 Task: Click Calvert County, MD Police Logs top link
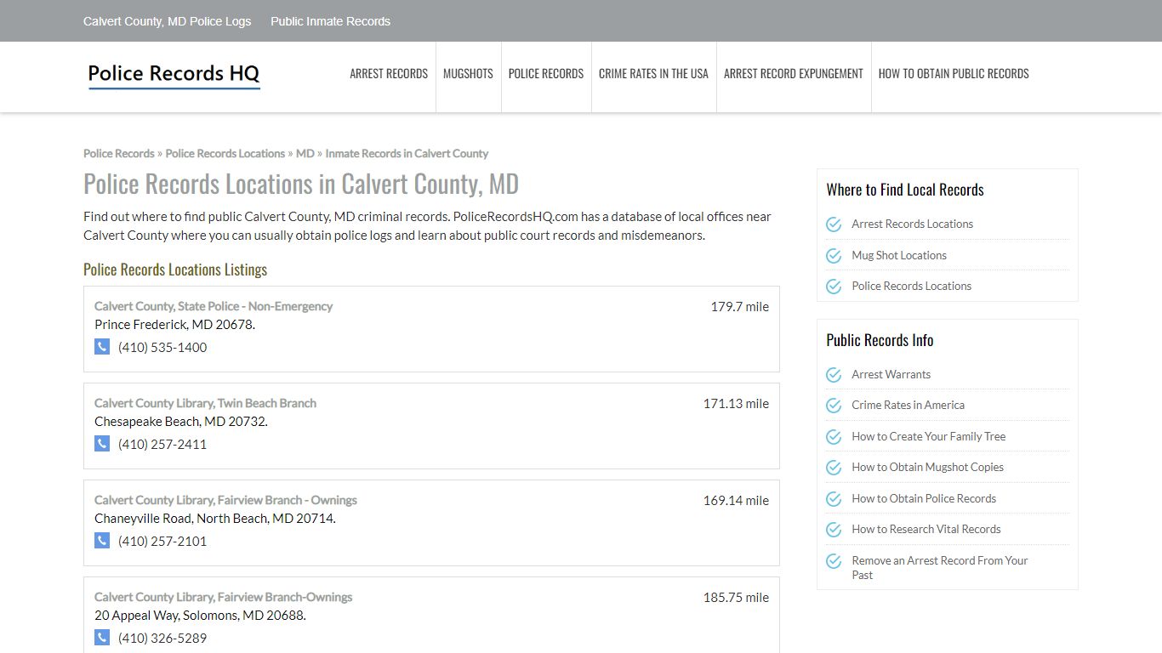point(168,21)
